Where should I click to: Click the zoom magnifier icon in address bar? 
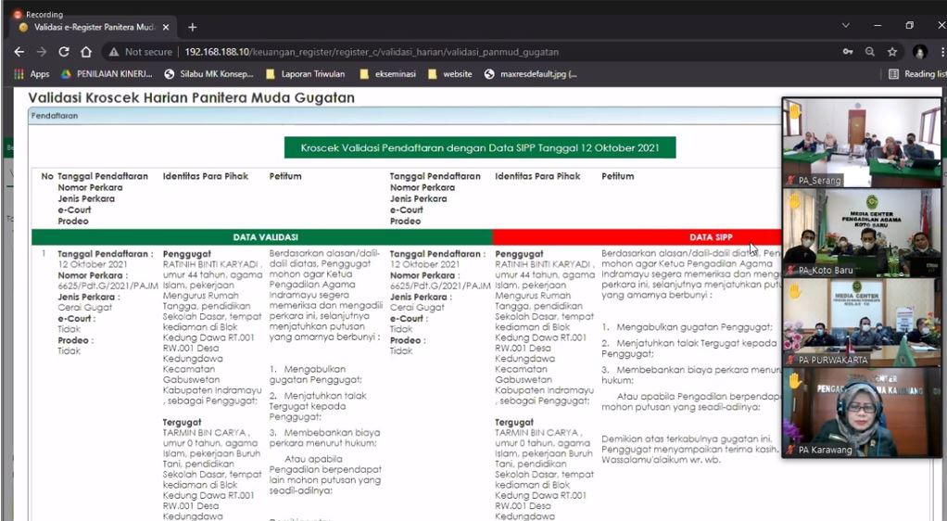click(x=870, y=52)
